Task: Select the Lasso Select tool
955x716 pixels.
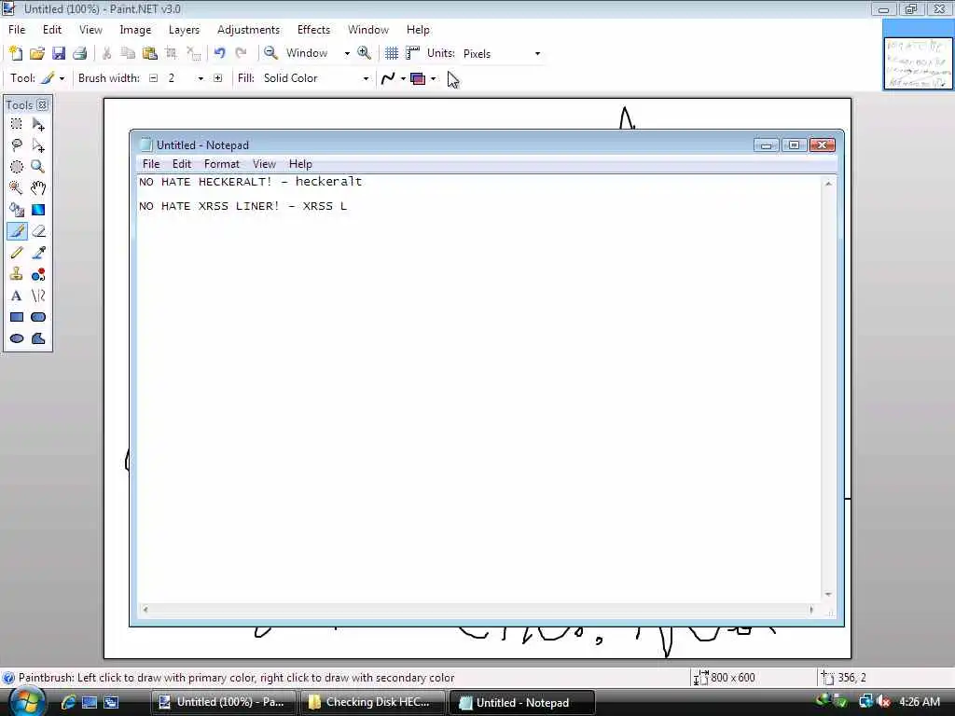Action: click(17, 145)
